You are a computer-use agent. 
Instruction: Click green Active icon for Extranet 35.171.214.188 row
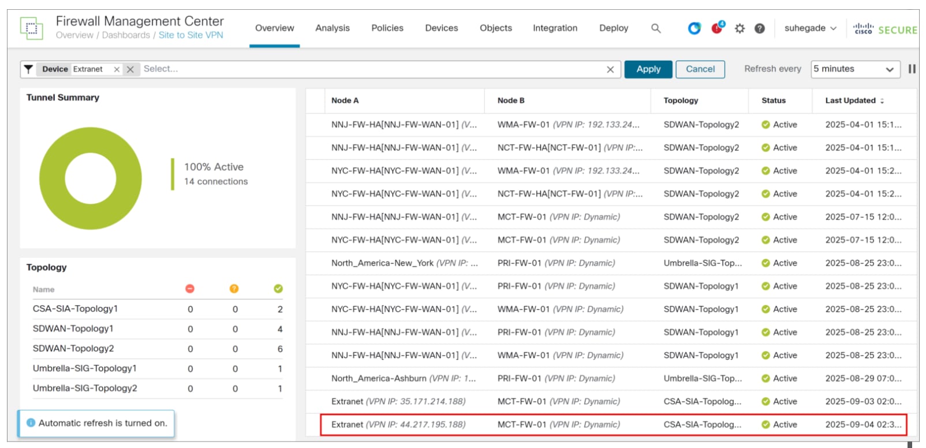pos(766,401)
